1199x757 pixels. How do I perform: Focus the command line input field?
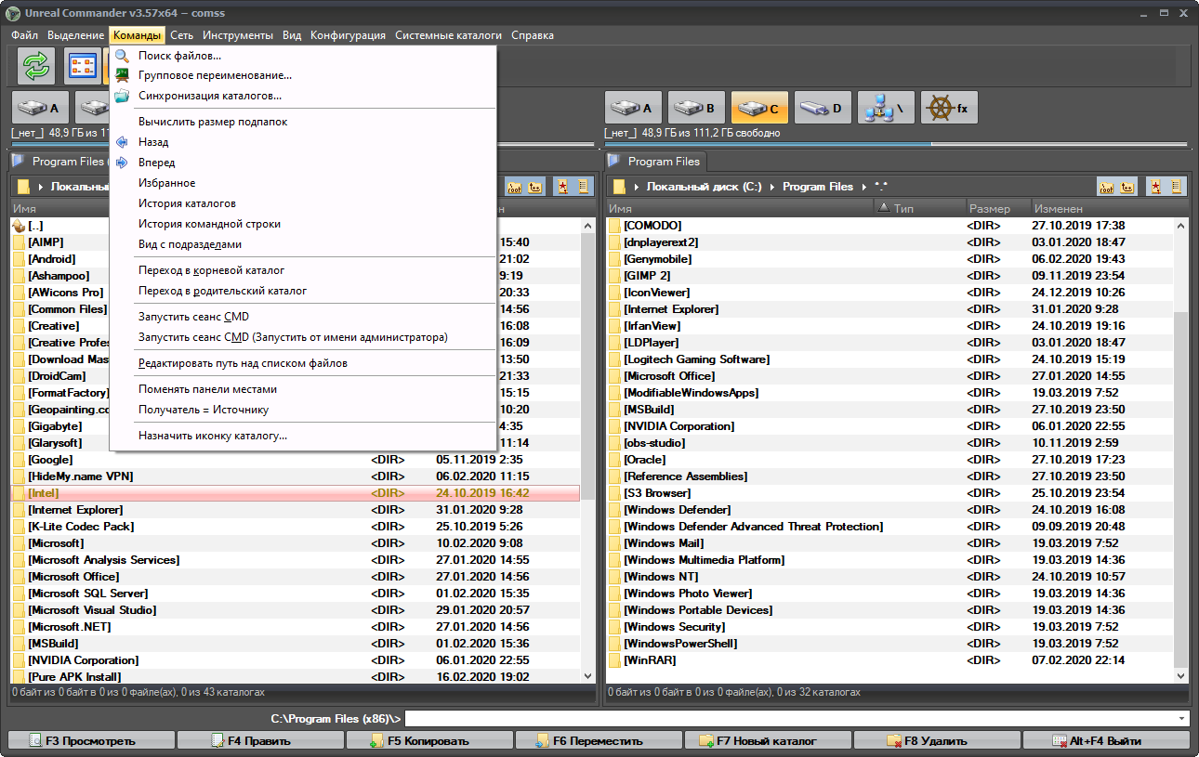click(x=797, y=718)
